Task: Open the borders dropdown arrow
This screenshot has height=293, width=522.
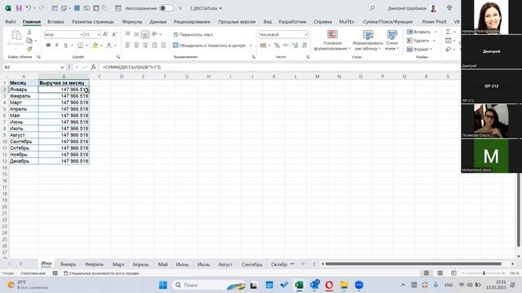Action: (86, 46)
